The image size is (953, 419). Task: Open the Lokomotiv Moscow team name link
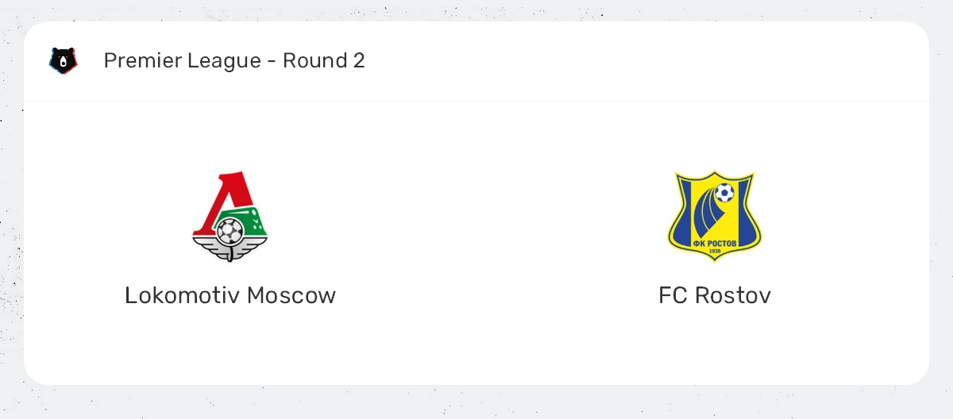tap(230, 295)
